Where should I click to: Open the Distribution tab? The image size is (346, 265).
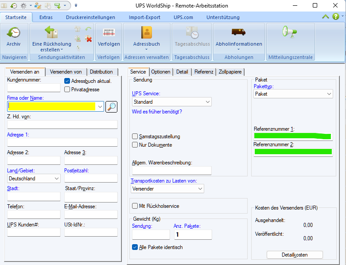[x=101, y=72]
